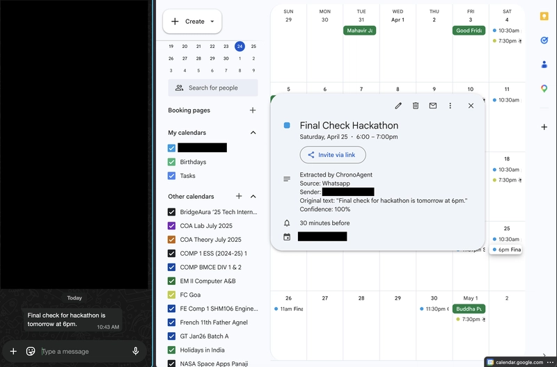This screenshot has width=557, height=367.
Task: Add a new booking page
Action: 253,111
